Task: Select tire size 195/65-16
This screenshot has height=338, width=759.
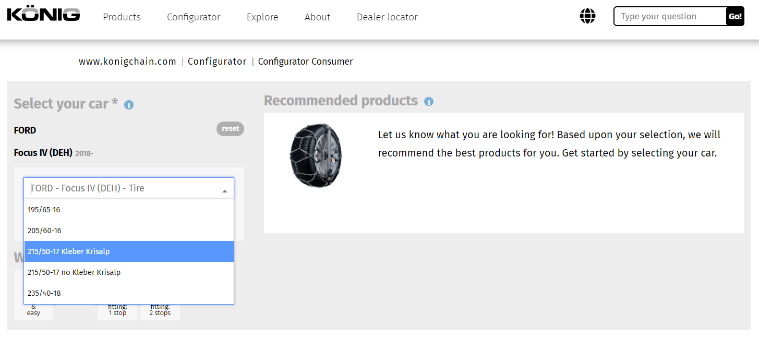Action: [x=129, y=210]
